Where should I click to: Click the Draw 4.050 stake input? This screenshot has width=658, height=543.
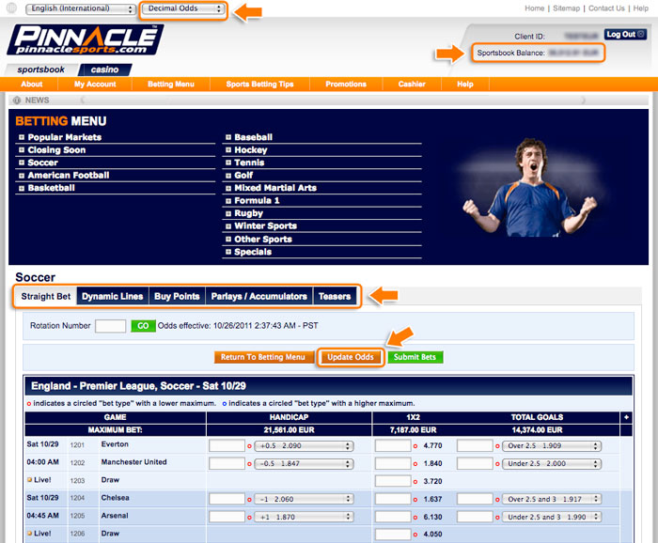[393, 535]
